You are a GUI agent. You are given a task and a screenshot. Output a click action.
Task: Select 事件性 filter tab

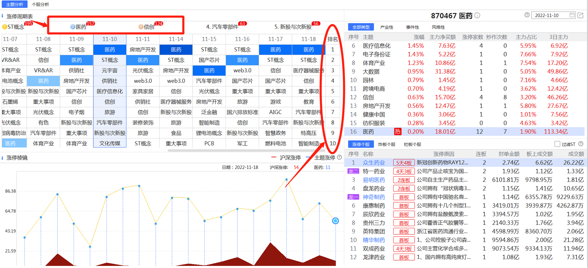pyautogui.click(x=413, y=27)
